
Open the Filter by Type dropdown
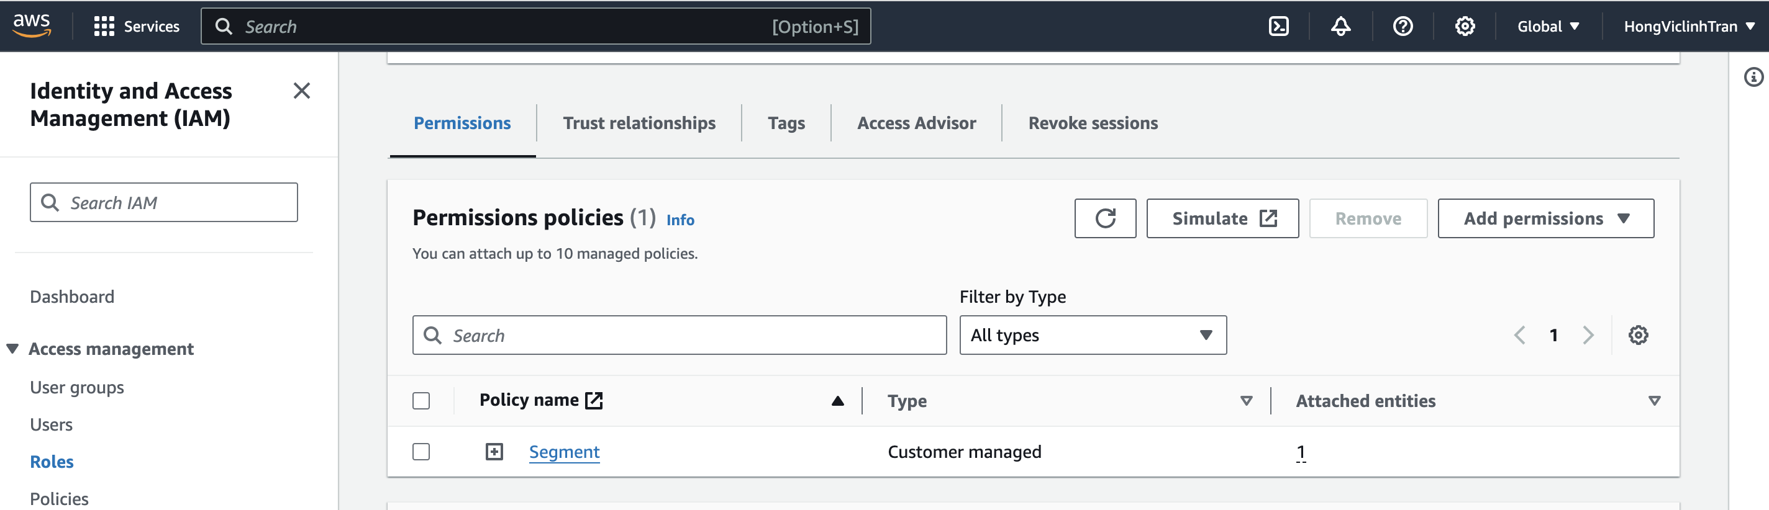coord(1092,335)
